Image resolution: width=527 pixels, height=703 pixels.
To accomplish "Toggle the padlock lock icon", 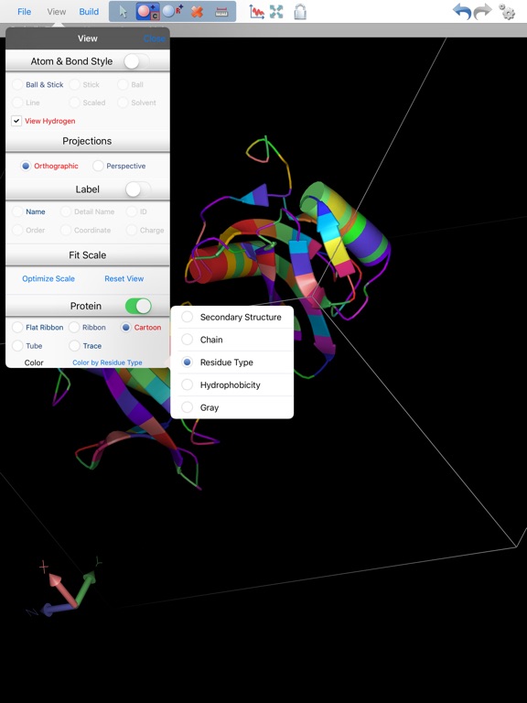I will point(300,12).
